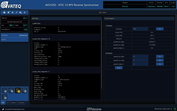The height and width of the screenshot is (111, 177).
Task: Click the signal strength icon in status bar
Action: pyautogui.click(x=3, y=109)
